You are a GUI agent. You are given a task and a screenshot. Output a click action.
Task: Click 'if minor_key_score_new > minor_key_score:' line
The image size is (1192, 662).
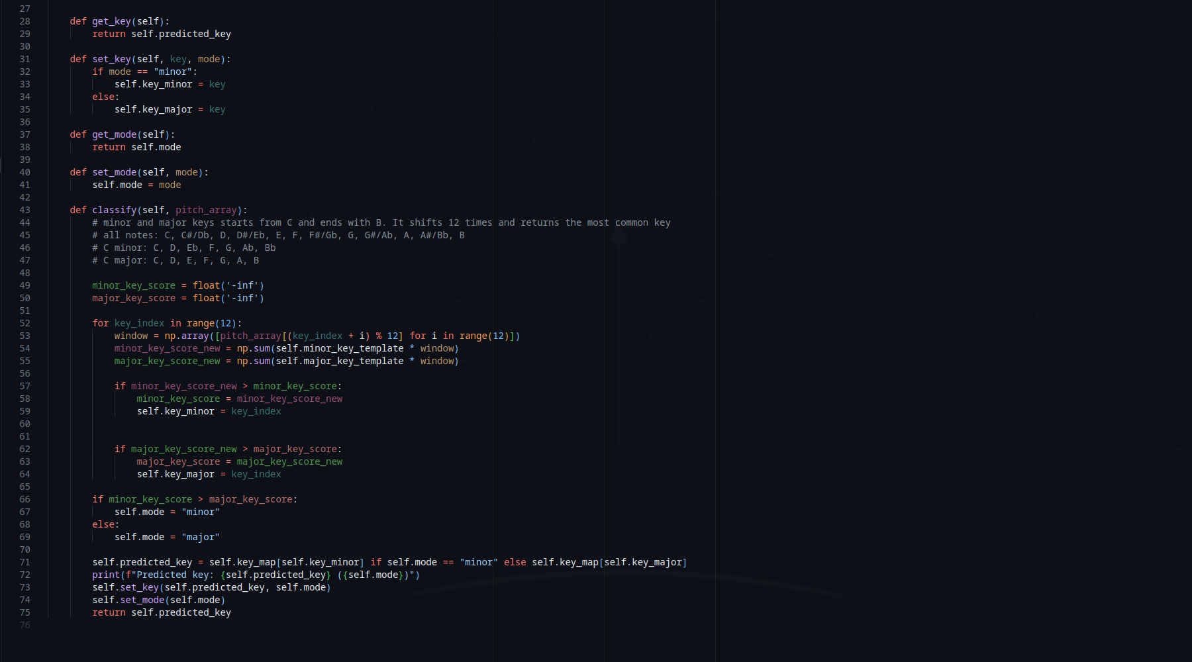tap(228, 386)
